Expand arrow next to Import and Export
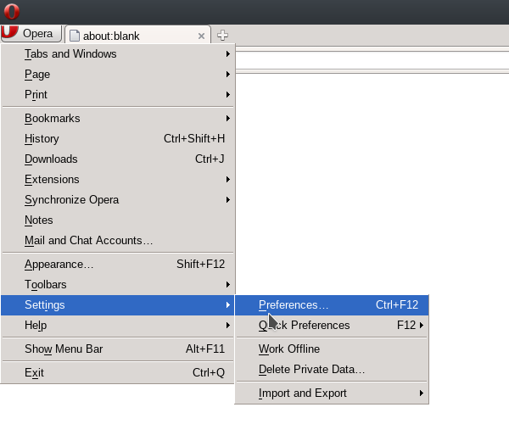The image size is (509, 424). pos(422,393)
